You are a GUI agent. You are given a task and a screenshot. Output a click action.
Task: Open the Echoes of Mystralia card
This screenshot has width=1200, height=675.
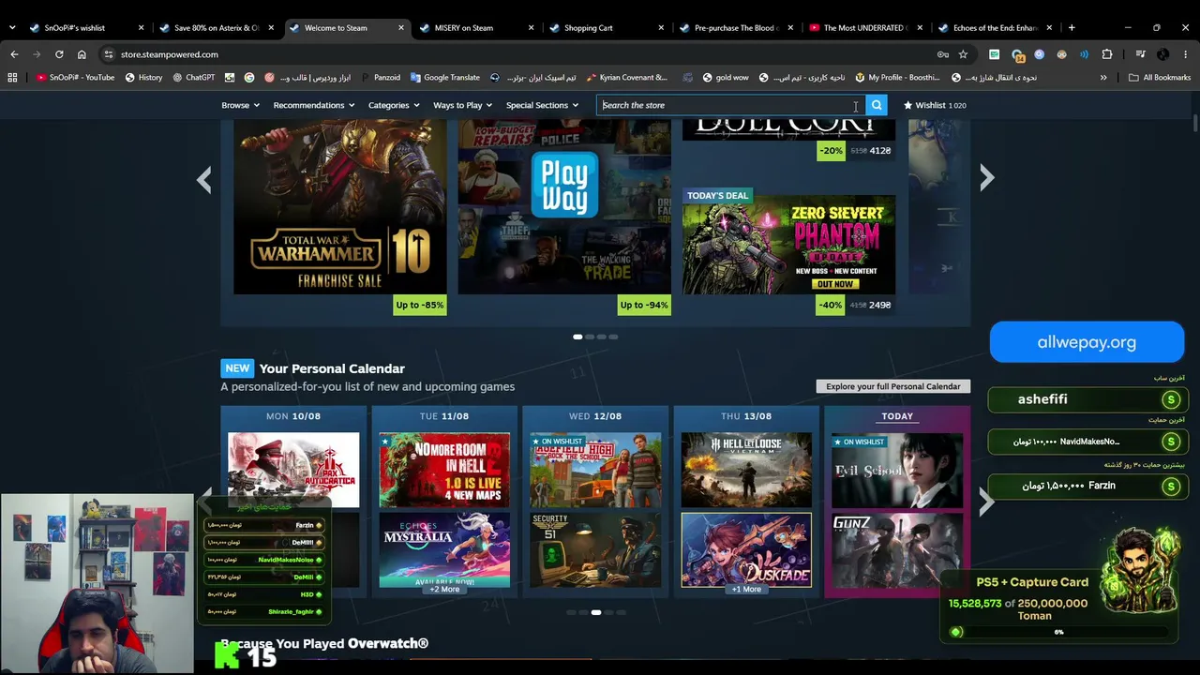(x=444, y=549)
